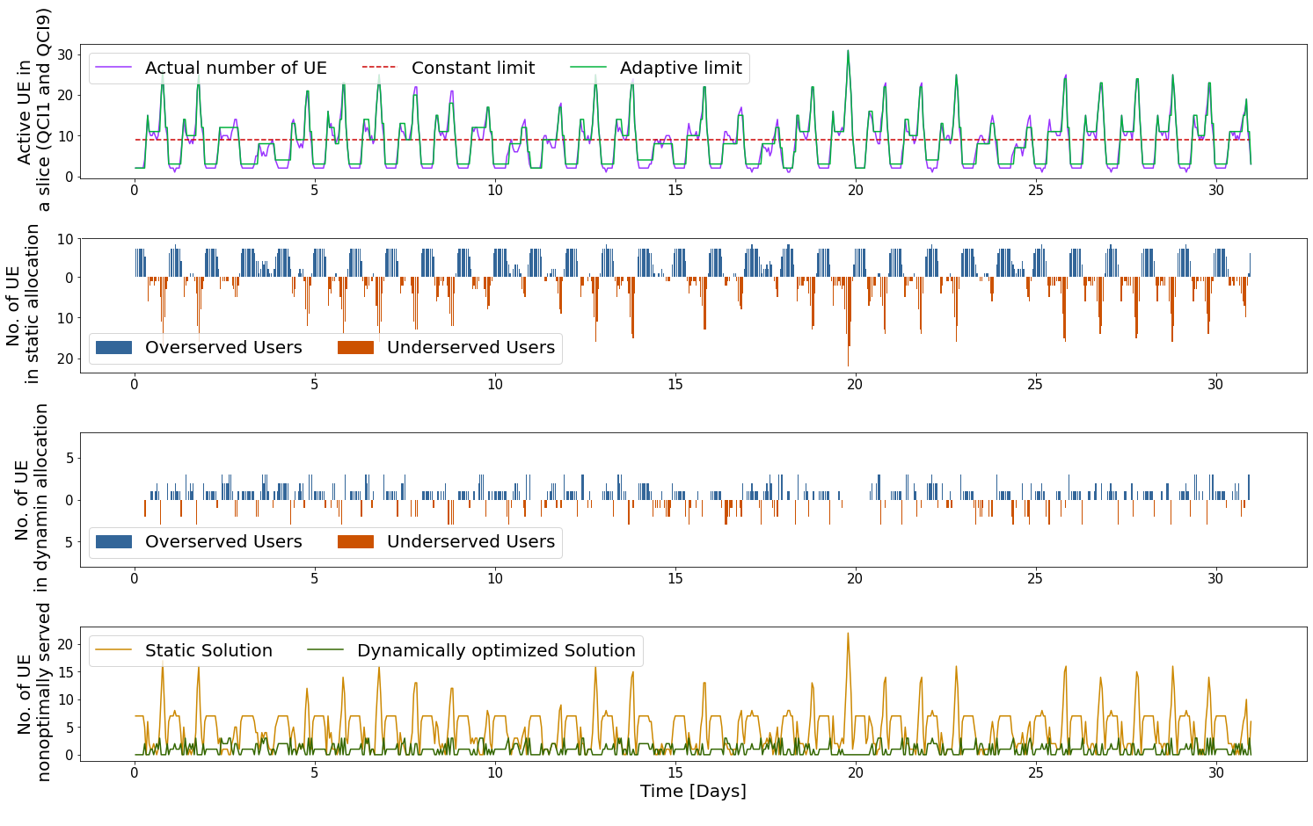Click the purple line sample in the top legend

(x=113, y=68)
